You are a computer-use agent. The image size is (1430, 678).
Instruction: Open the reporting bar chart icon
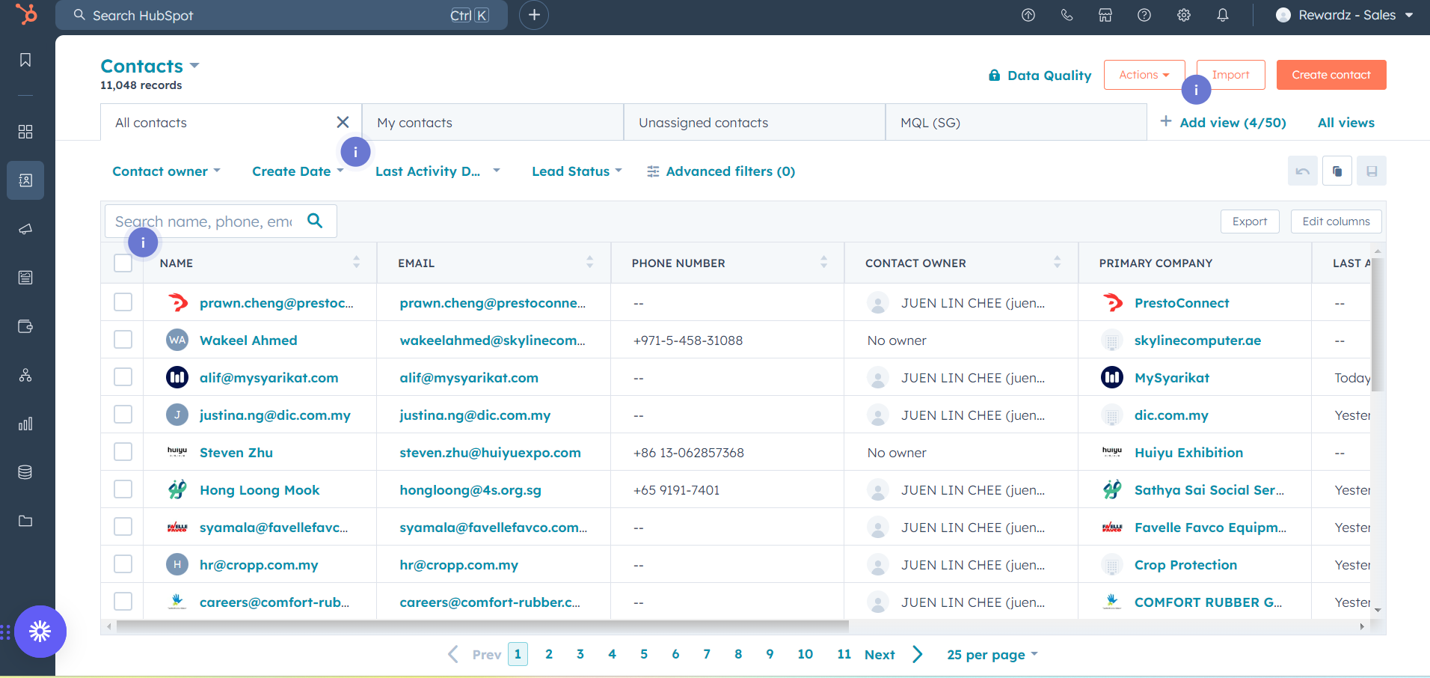click(x=25, y=424)
